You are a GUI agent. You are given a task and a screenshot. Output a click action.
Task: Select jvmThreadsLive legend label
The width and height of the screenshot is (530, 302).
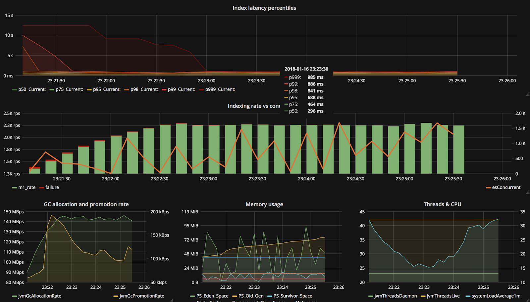[443, 296]
